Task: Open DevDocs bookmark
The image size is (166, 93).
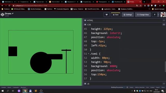Action: 49,9
